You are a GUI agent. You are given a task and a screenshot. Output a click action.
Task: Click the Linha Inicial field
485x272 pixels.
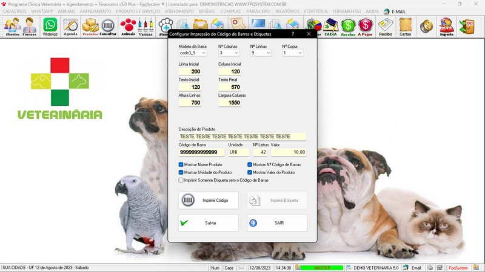tap(190, 71)
